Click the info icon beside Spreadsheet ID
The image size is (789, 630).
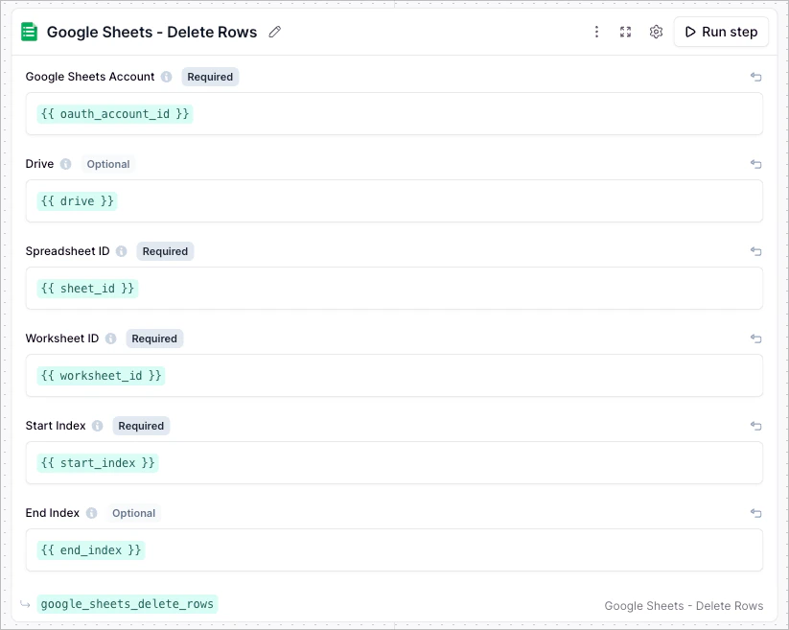pos(121,251)
